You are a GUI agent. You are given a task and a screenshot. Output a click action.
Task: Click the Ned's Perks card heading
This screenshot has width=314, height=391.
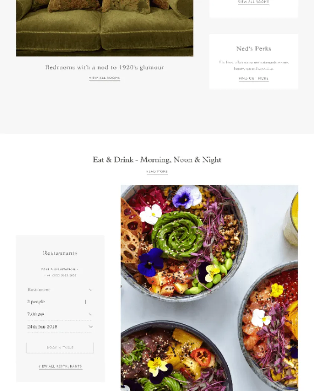click(254, 48)
